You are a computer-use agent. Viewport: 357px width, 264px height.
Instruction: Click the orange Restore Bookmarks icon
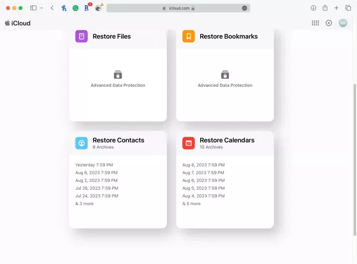click(189, 36)
